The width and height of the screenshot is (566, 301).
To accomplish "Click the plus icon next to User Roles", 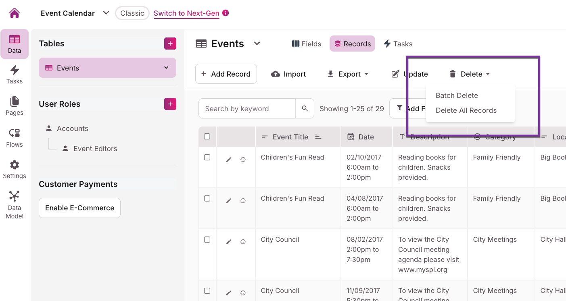I will click(170, 104).
